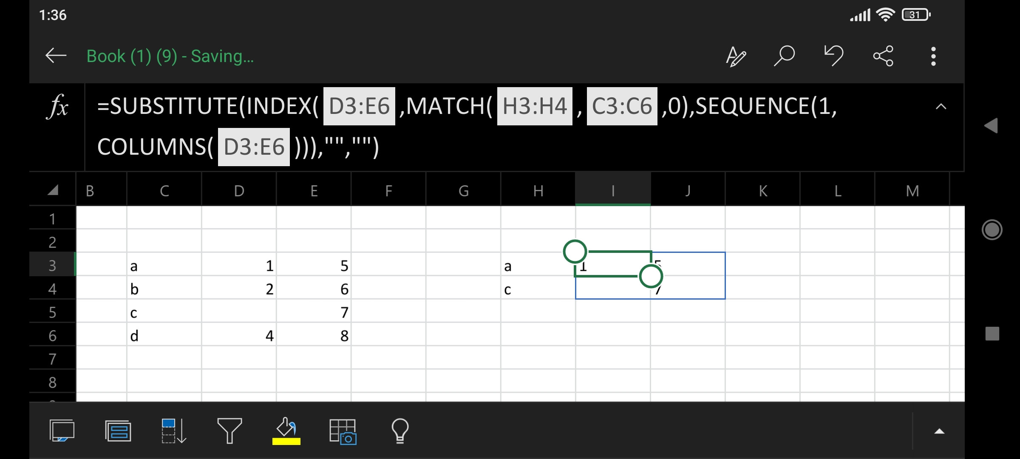Image resolution: width=1020 pixels, height=459 pixels.
Task: Select column header K
Action: pyautogui.click(x=763, y=191)
